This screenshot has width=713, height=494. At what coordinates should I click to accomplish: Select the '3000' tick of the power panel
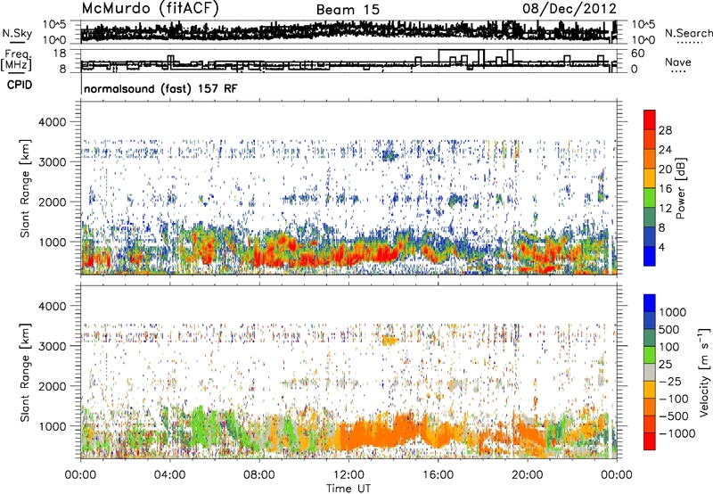click(x=53, y=162)
